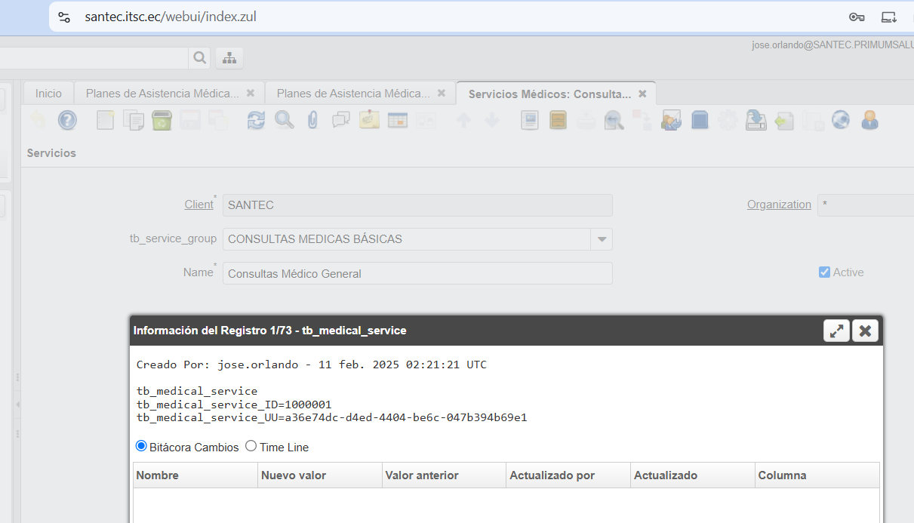Open record search with magnifier icon
This screenshot has width=914, height=523.
(285, 120)
